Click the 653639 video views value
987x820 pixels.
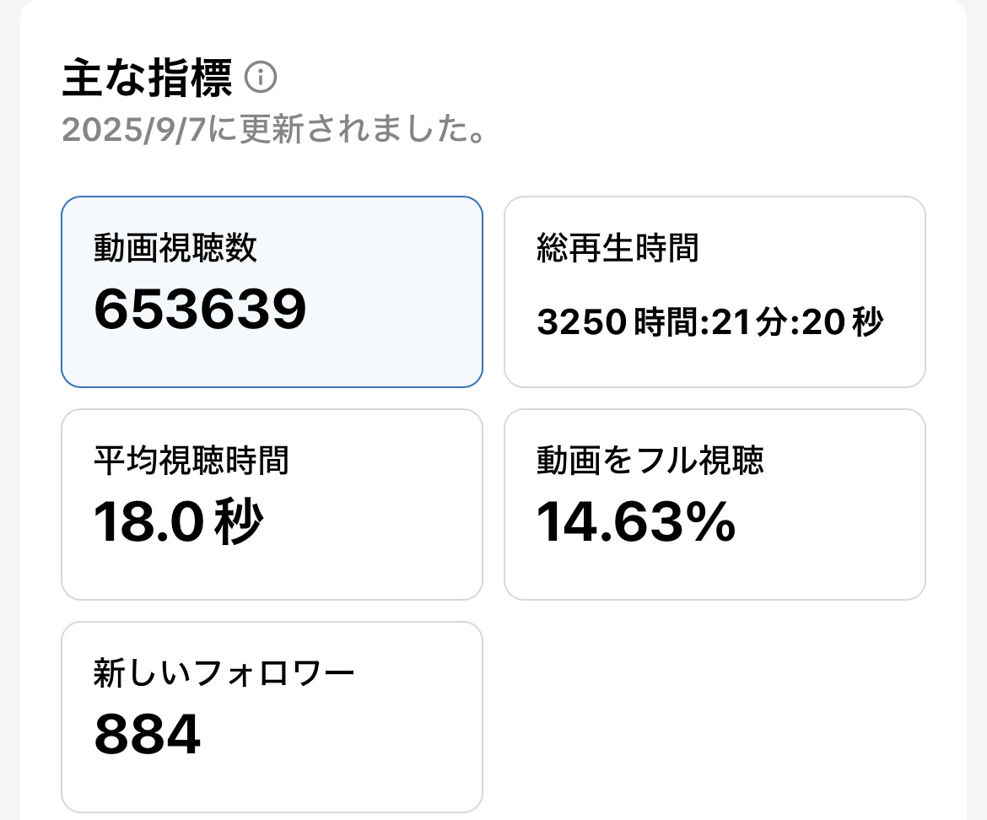click(200, 309)
